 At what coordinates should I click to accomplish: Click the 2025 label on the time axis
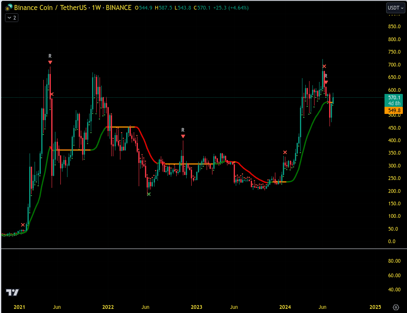point(375,307)
